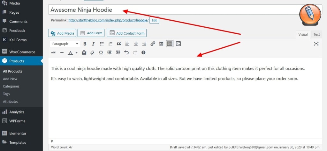Clear formatting with the eraser icon
This screenshot has height=151, width=327.
pyautogui.click(x=92, y=52)
